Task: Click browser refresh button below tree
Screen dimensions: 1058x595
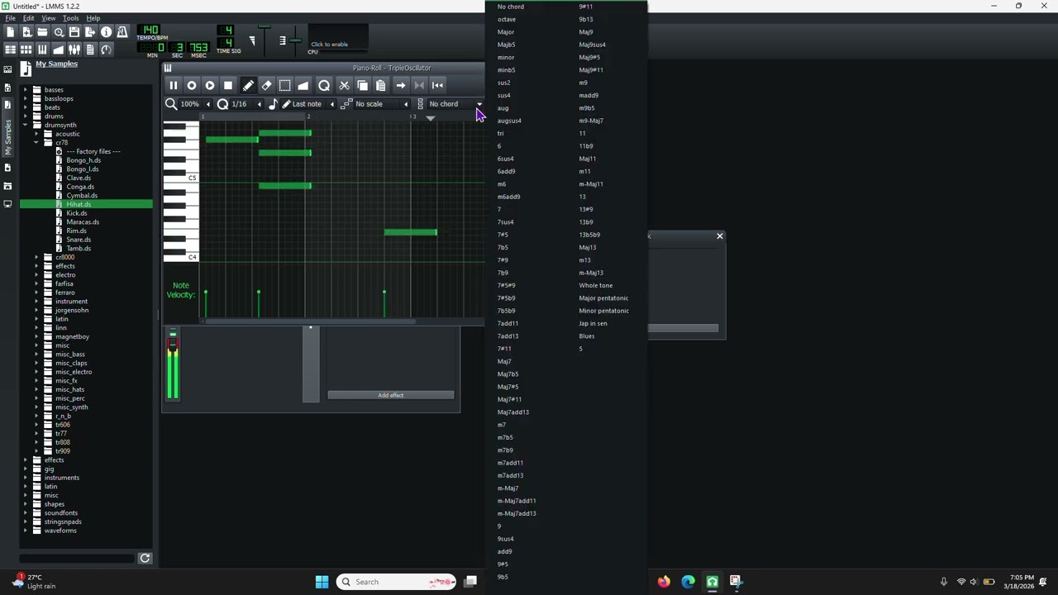Action: click(x=145, y=559)
